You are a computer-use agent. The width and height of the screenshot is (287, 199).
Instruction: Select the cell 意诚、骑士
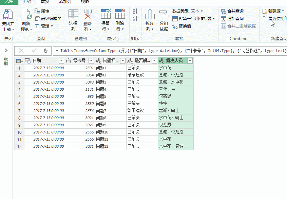pyautogui.click(x=175, y=111)
